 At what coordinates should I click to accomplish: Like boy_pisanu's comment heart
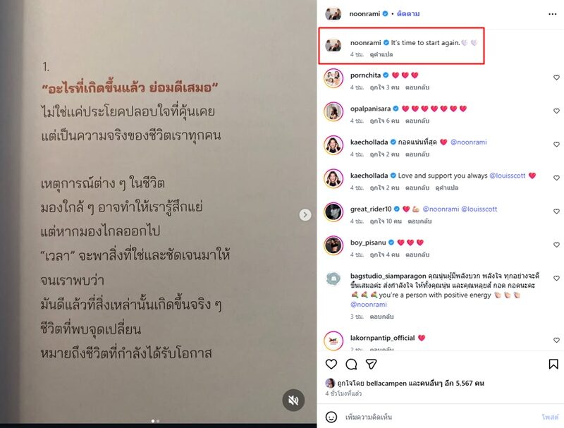(x=556, y=245)
